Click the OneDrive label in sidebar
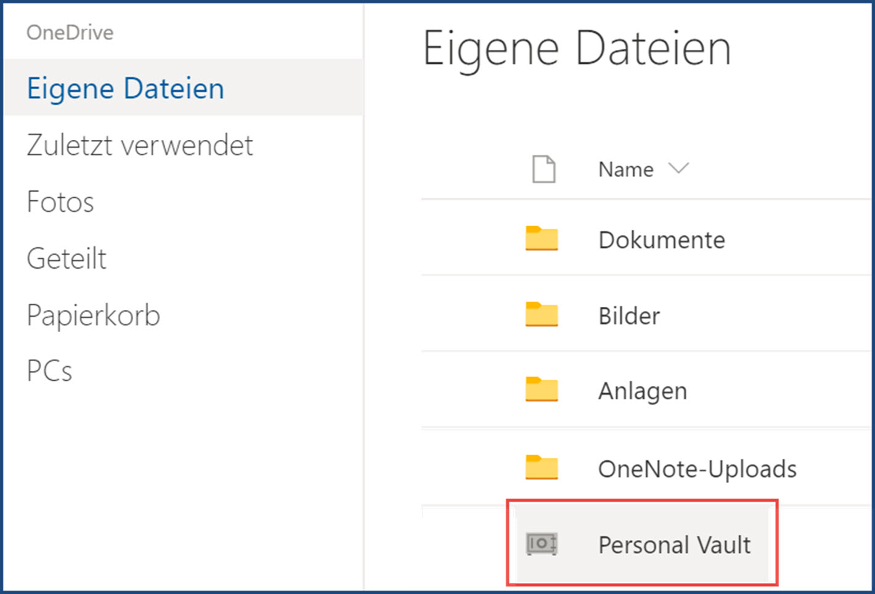Screen dimensions: 875x594 click(70, 33)
